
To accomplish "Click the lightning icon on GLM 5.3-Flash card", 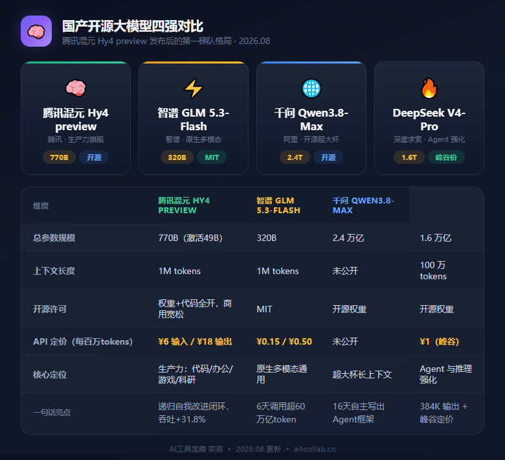I will [193, 88].
